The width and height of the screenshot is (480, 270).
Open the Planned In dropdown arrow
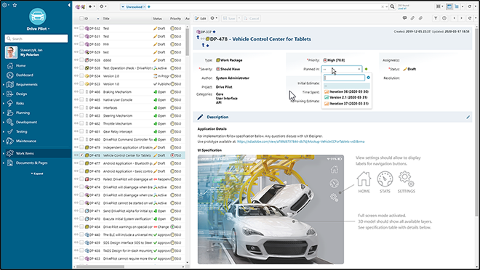pos(359,70)
